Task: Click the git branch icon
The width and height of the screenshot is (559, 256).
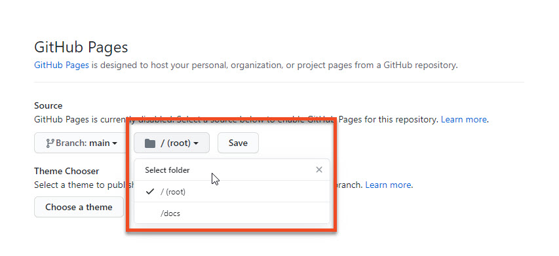Action: pyautogui.click(x=50, y=143)
